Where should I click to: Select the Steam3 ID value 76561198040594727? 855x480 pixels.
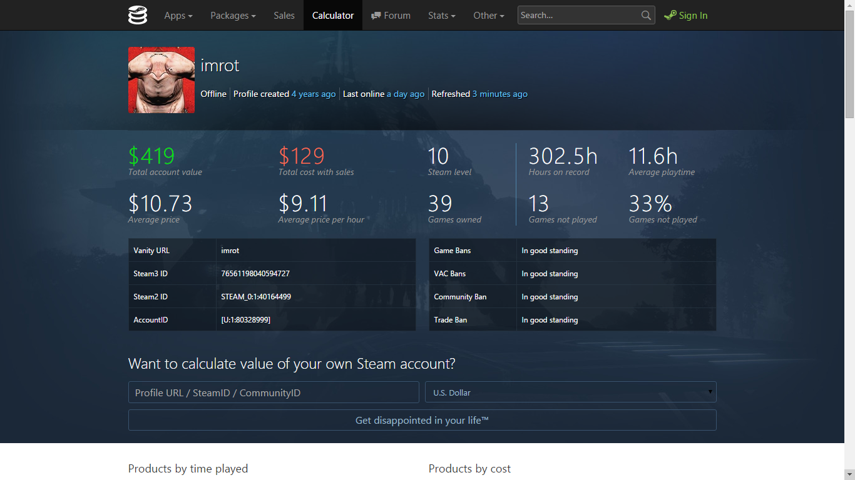(255, 274)
